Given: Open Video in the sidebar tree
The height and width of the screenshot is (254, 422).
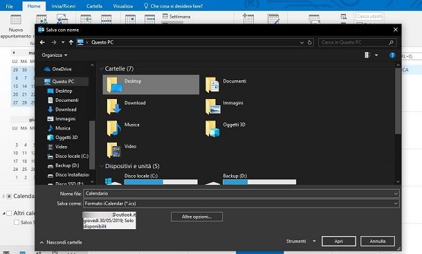Looking at the screenshot, I should pos(57,147).
